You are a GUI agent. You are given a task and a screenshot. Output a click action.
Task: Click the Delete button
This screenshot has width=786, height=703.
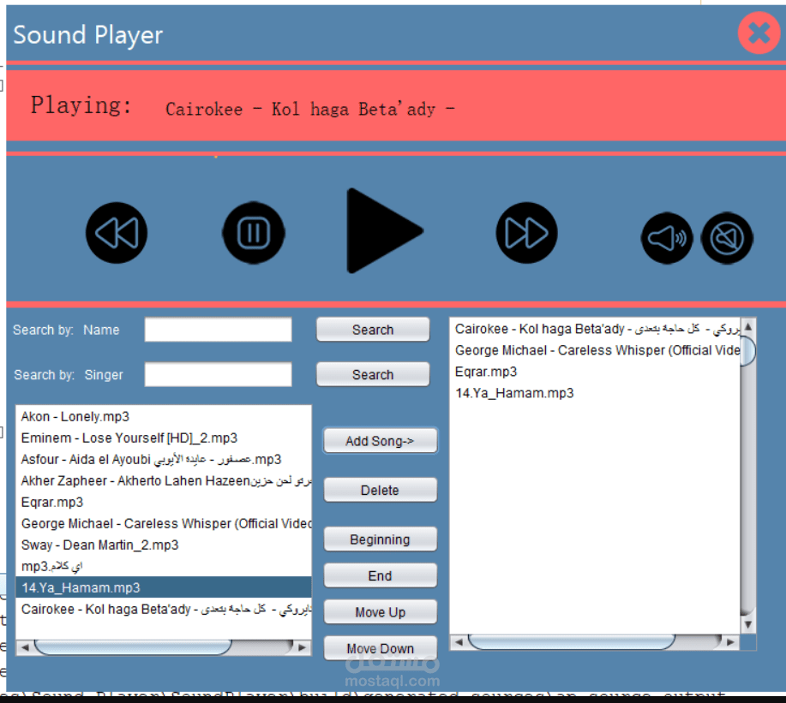[380, 490]
